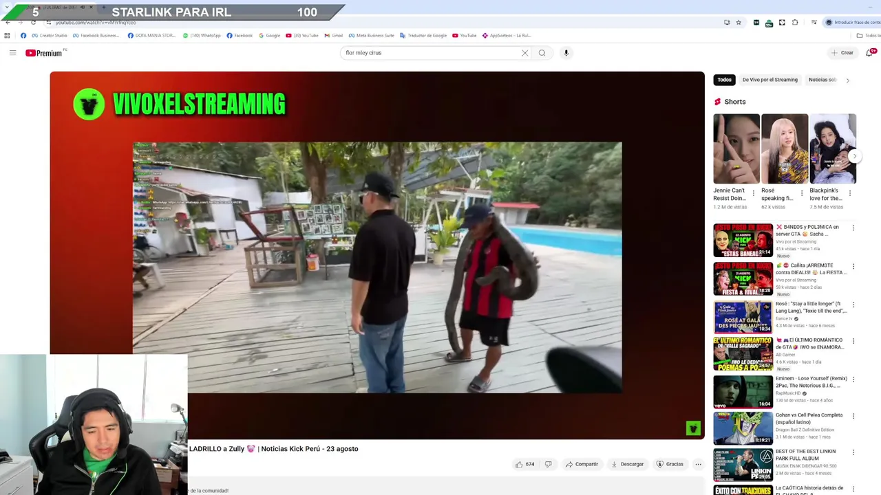Open the Jennie Can't Resist short thumbnail
881x495 pixels.
tap(736, 148)
